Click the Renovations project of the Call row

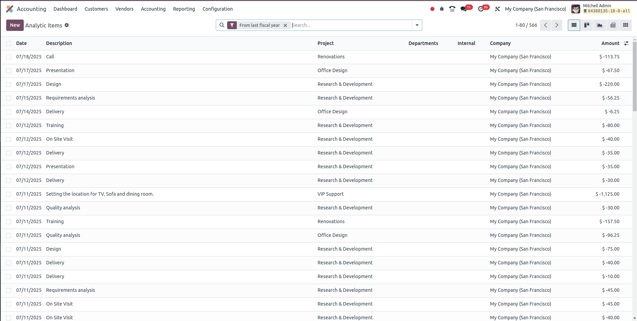click(x=331, y=57)
